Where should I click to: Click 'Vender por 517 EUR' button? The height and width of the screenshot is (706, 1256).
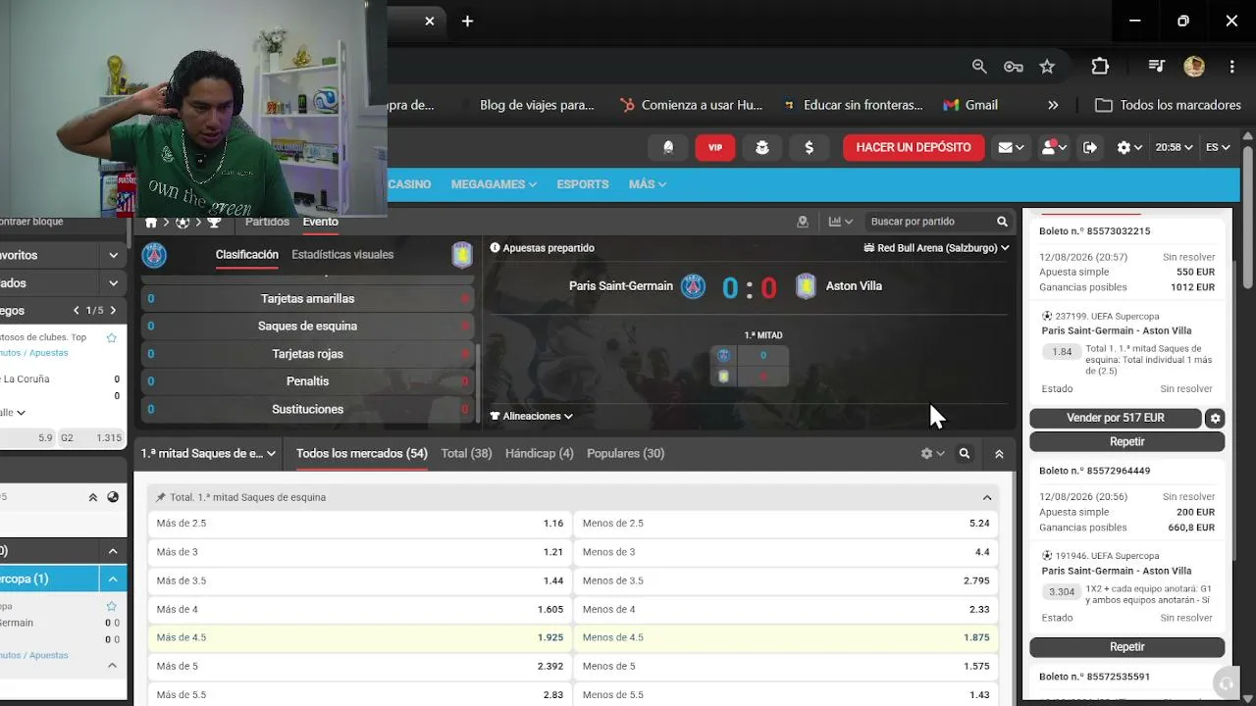tap(1116, 418)
